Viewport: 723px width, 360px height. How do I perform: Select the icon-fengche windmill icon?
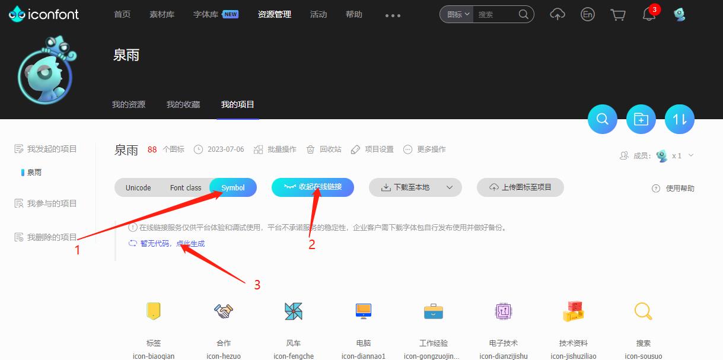pos(292,311)
